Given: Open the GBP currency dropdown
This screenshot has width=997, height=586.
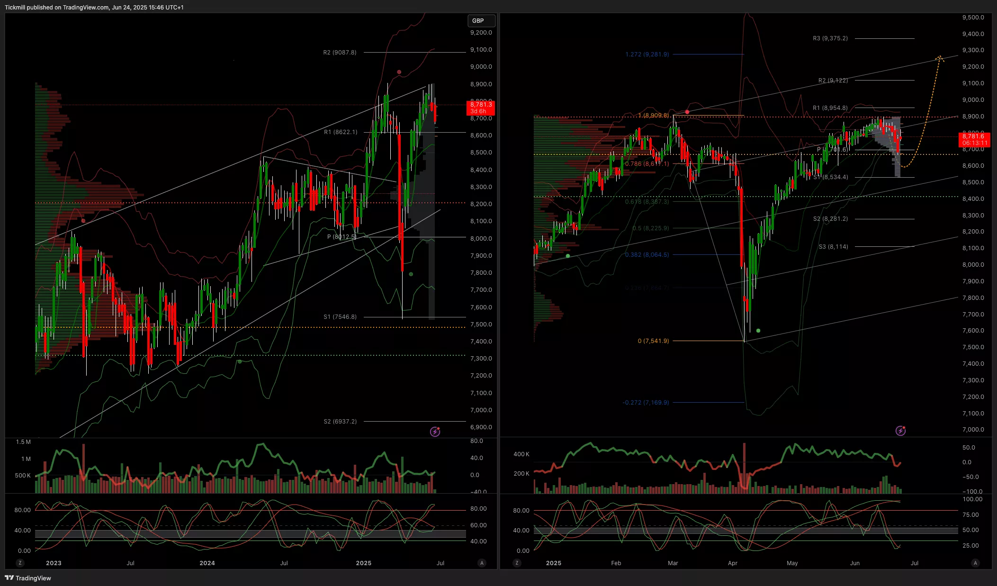Looking at the screenshot, I should 481,21.
